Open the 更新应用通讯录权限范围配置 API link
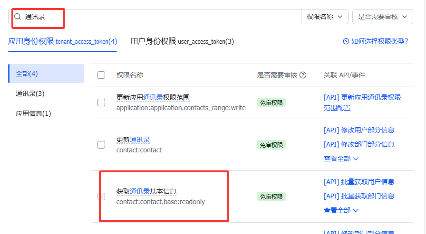The height and width of the screenshot is (234, 426). click(362, 103)
